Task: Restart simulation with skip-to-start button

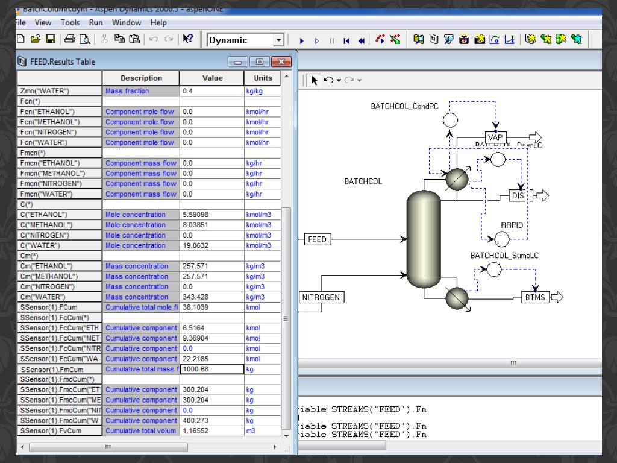Action: coord(346,40)
